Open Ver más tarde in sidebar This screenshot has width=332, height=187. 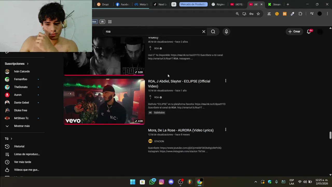pyautogui.click(x=22, y=162)
